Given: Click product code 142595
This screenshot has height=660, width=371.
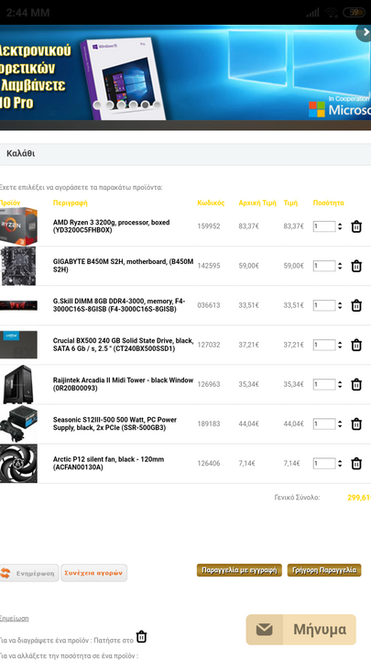Looking at the screenshot, I should [x=209, y=266].
